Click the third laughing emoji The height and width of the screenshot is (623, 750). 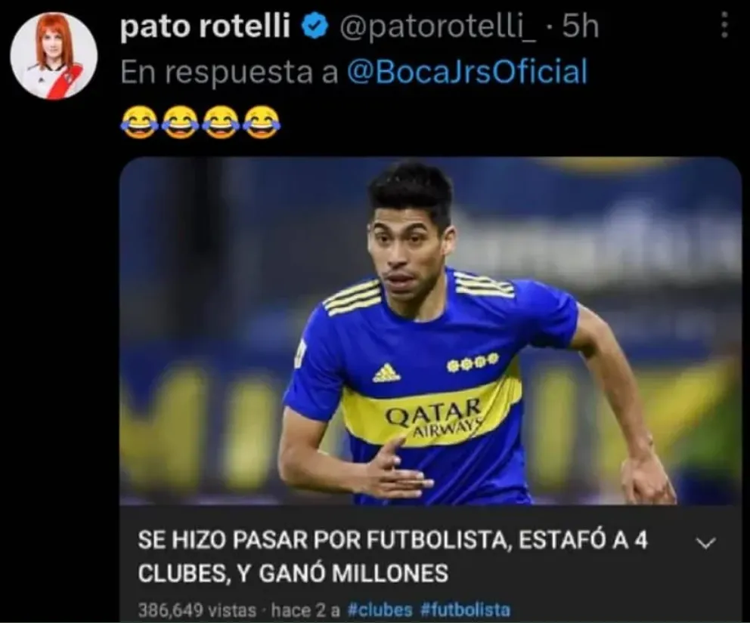(x=221, y=122)
